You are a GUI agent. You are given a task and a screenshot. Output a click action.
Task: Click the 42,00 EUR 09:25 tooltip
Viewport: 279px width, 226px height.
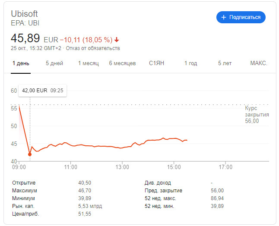coord(42,91)
